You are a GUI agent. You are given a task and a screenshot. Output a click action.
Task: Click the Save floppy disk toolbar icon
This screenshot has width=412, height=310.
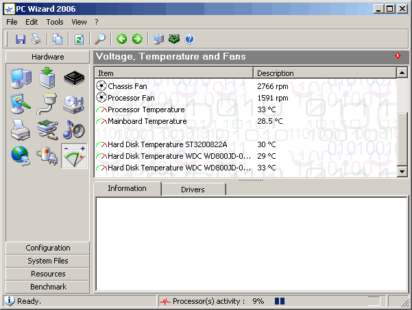pos(21,39)
